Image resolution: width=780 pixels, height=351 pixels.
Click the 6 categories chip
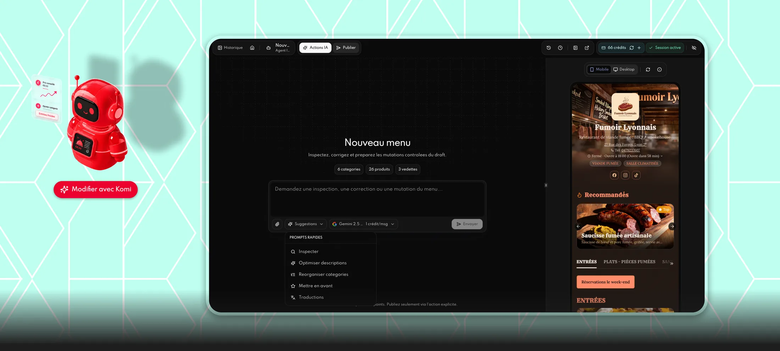click(x=349, y=169)
